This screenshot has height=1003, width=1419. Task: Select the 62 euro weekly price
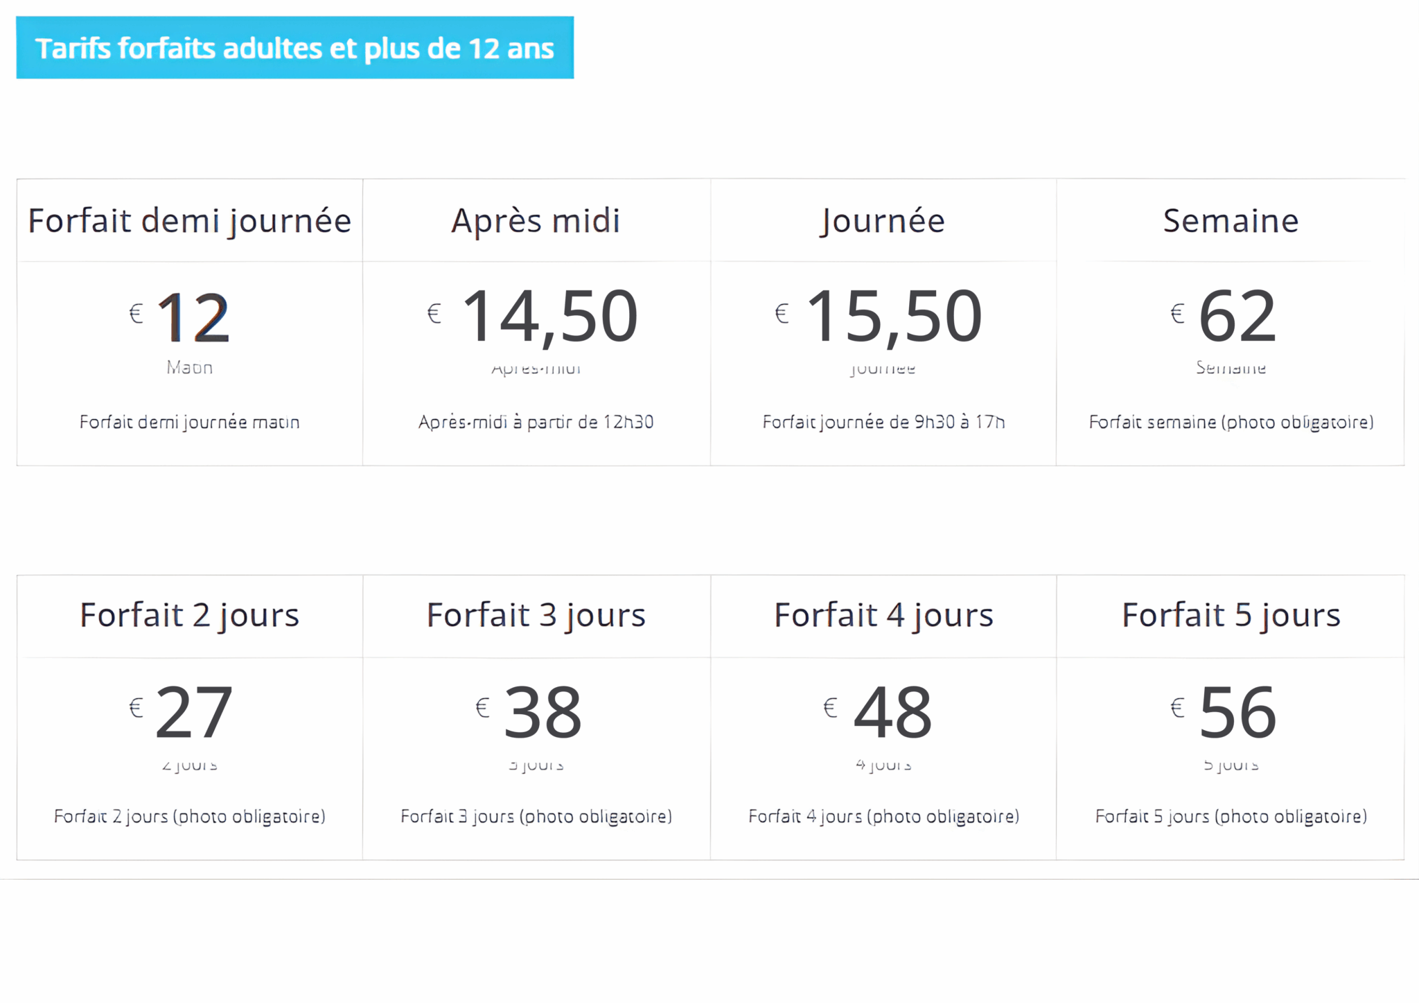tap(1237, 317)
